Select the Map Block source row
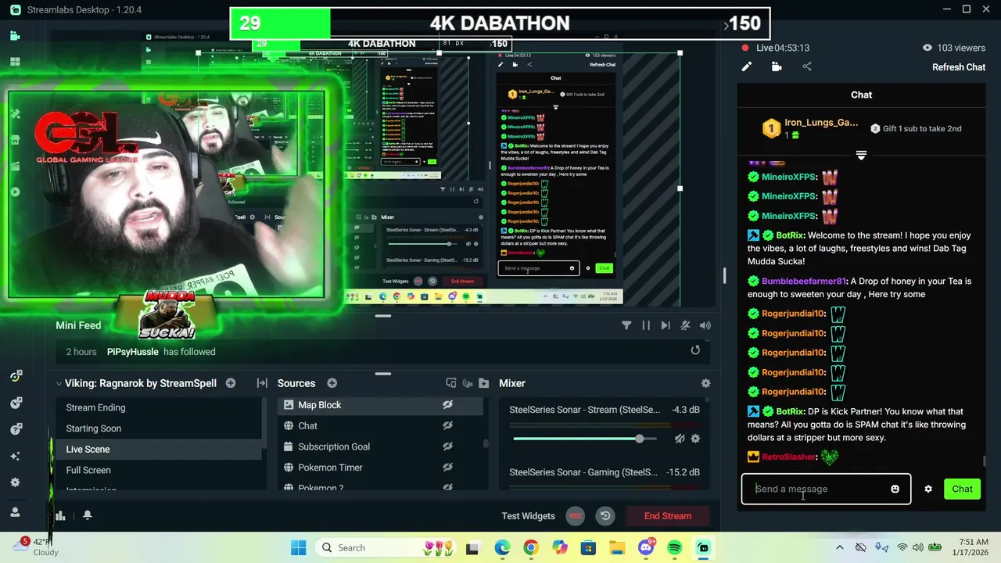The image size is (1001, 563). [381, 405]
